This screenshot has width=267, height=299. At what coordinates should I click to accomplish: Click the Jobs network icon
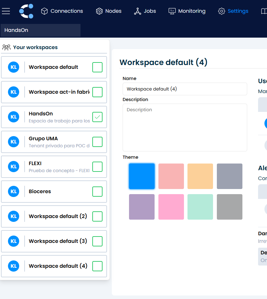[138, 11]
